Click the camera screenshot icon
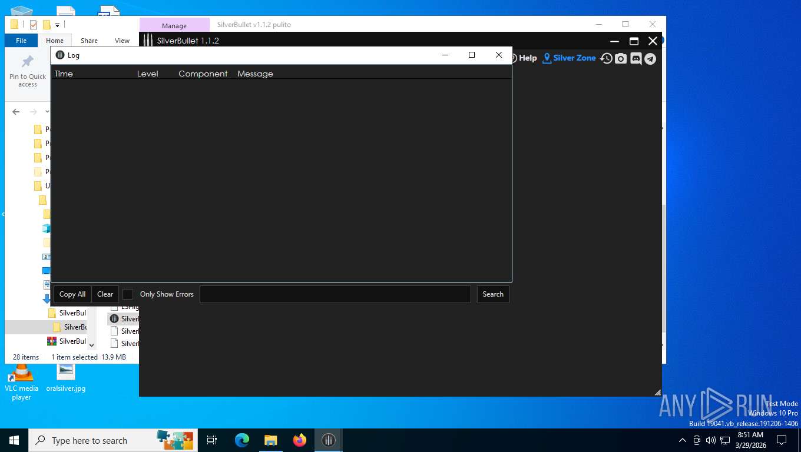 (621, 58)
